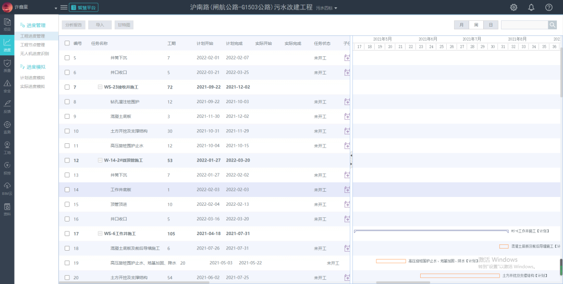
Task: Tick the select-all checkbox in table header
Action: pyautogui.click(x=67, y=43)
